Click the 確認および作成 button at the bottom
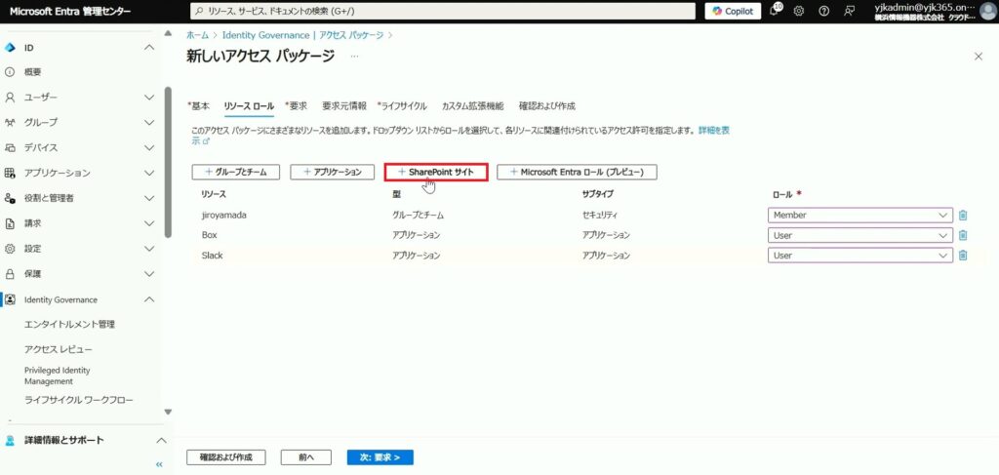 (x=226, y=457)
